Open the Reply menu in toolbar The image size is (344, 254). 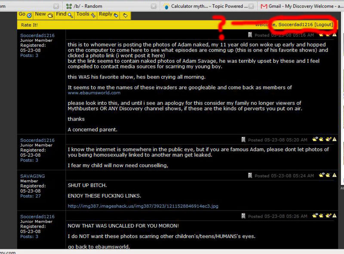(108, 15)
